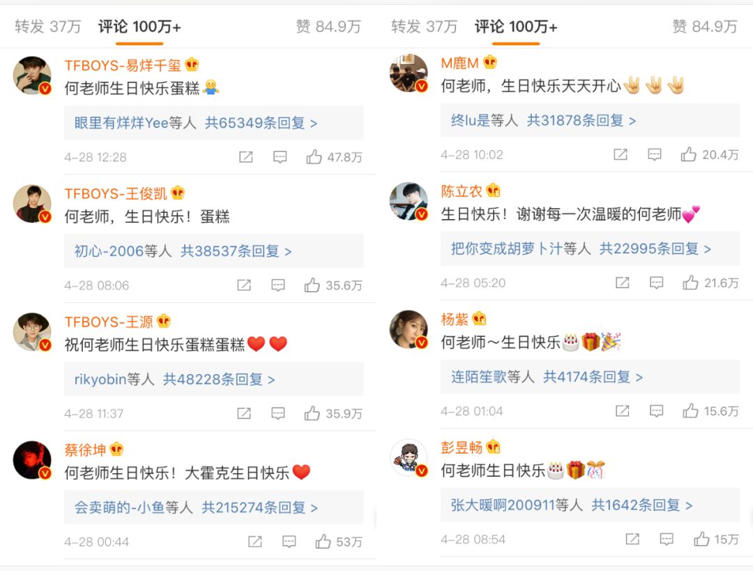The width and height of the screenshot is (753, 571).
Task: Open 赞 84.9万 tab on right panel
Action: tap(704, 27)
